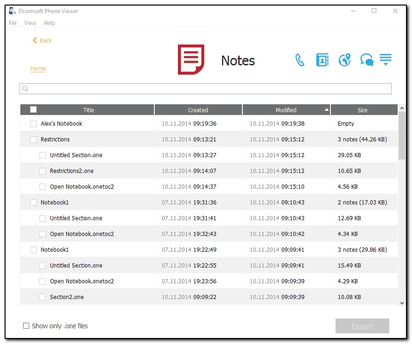Click the magnifier icon in search box
412x344 pixels.
[25, 89]
